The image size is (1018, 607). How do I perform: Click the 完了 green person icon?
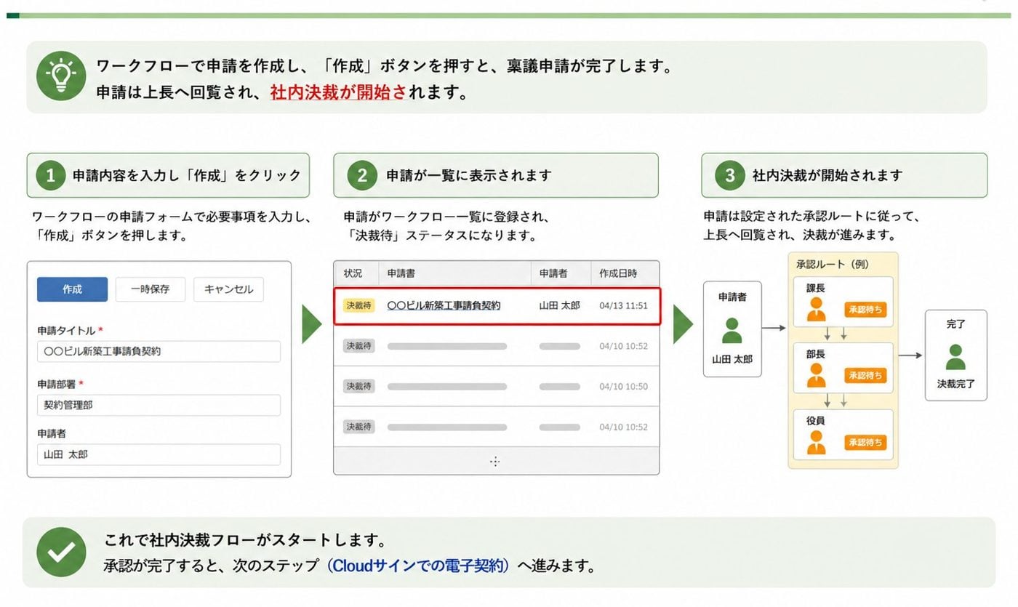pyautogui.click(x=956, y=357)
